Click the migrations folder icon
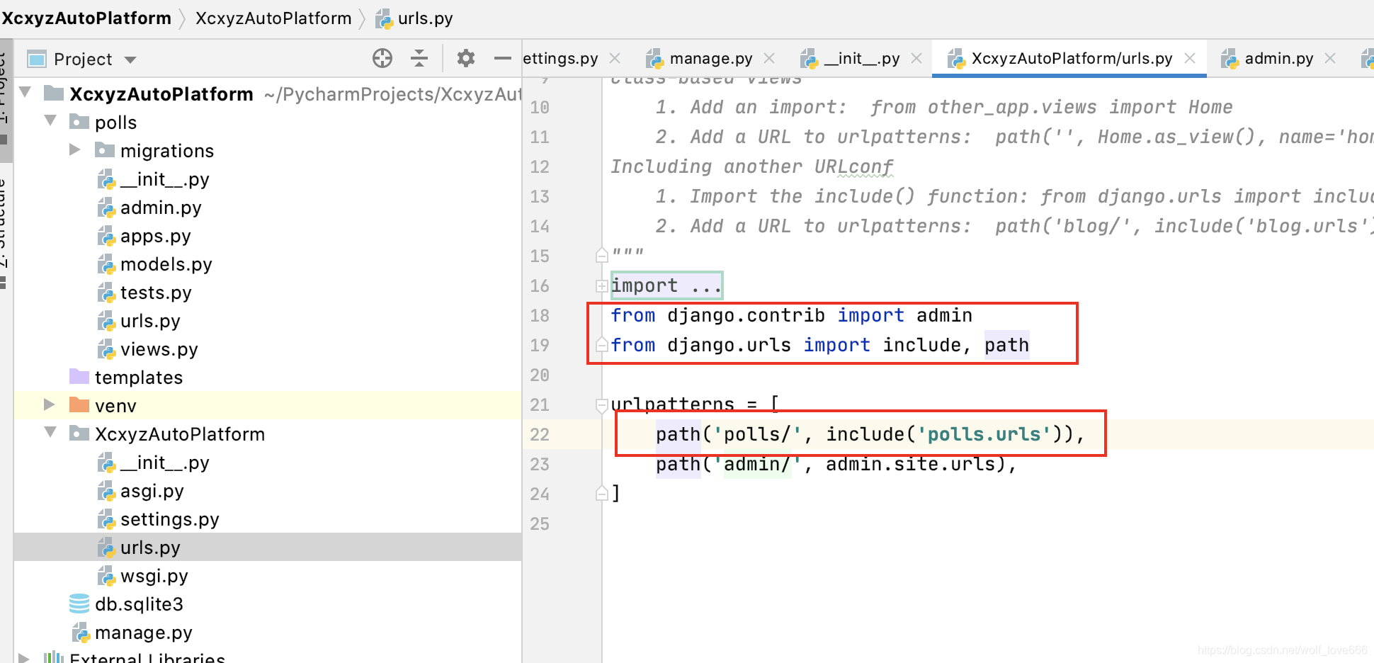The width and height of the screenshot is (1374, 663). pyautogui.click(x=105, y=149)
